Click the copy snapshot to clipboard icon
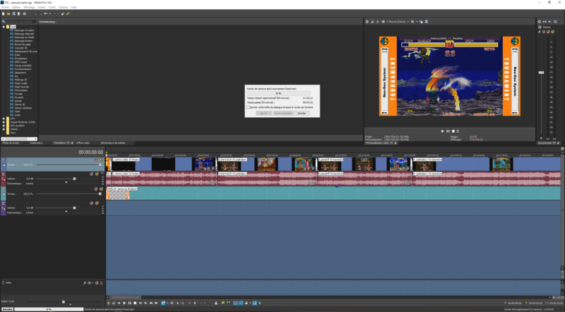This screenshot has width=565, height=312. [x=421, y=22]
